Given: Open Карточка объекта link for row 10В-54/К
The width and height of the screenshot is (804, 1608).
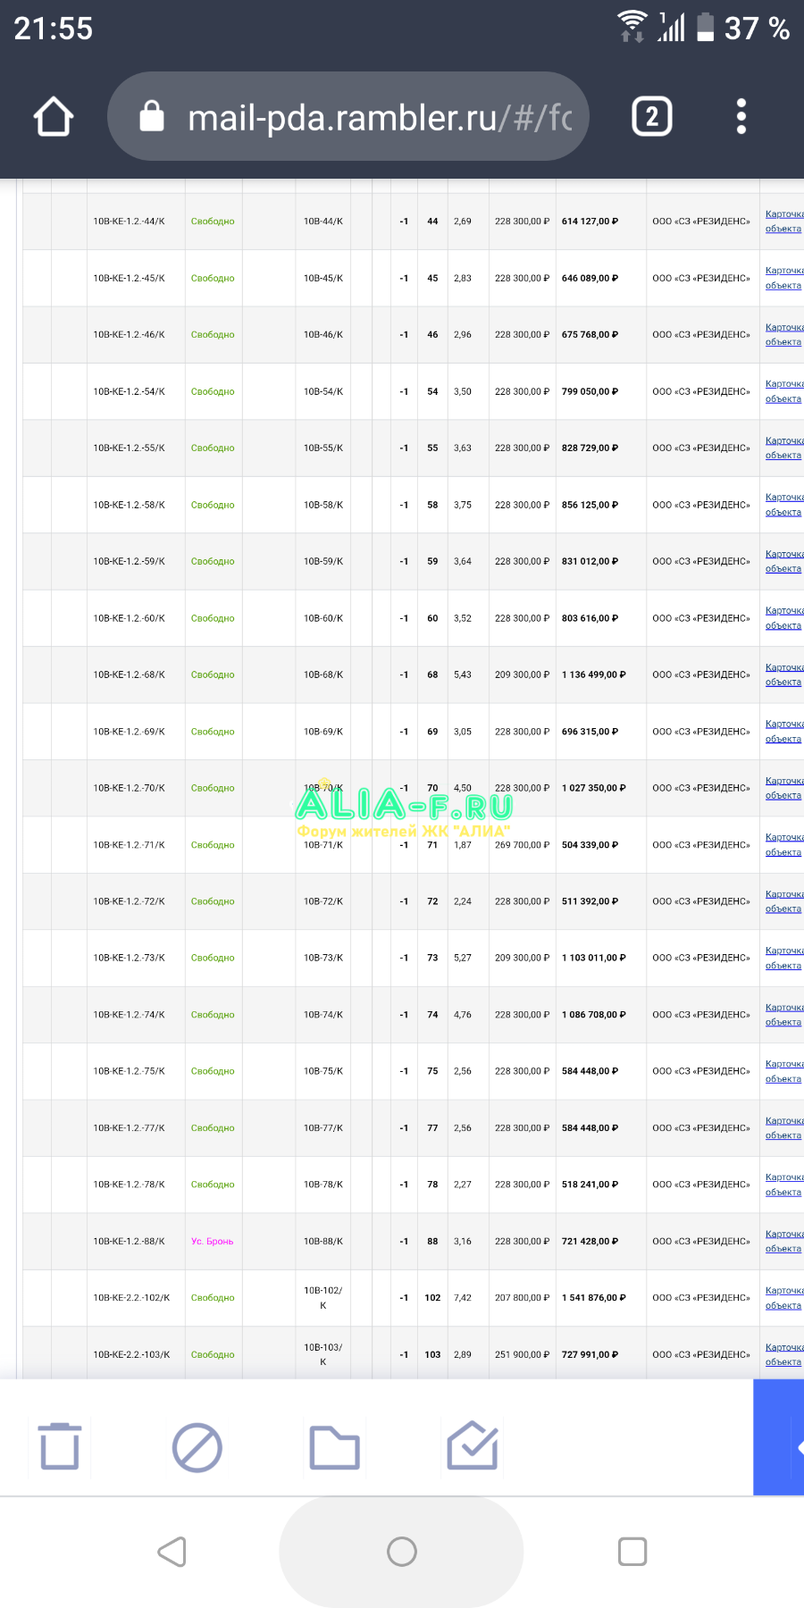Looking at the screenshot, I should [784, 391].
